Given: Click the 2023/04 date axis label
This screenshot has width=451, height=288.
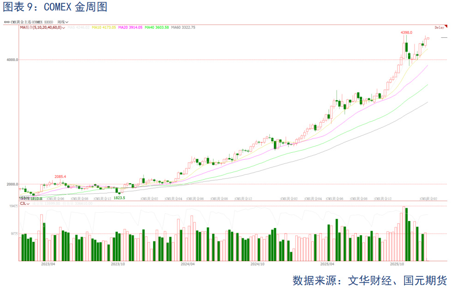Looking at the screenshot, I should [48, 264].
